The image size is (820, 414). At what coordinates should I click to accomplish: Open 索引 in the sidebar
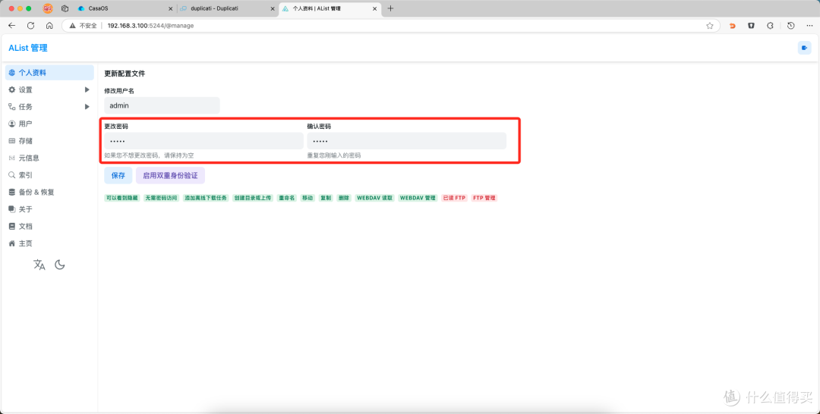[49, 175]
